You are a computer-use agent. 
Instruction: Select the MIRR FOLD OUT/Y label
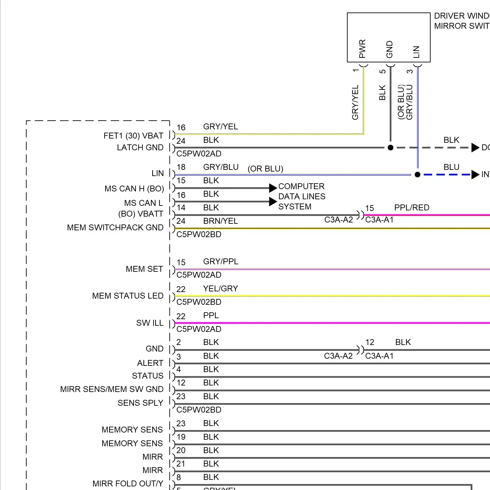128,483
